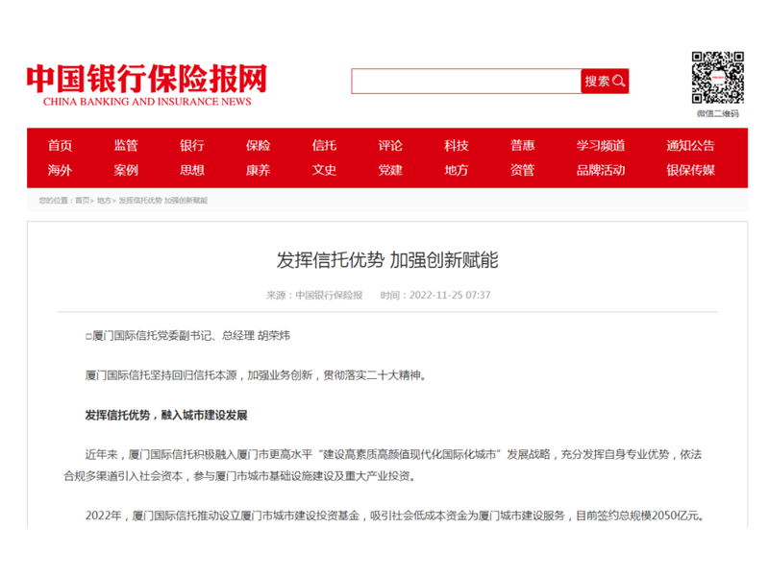
Task: Select 海外 in the second nav row
Action: coord(61,170)
